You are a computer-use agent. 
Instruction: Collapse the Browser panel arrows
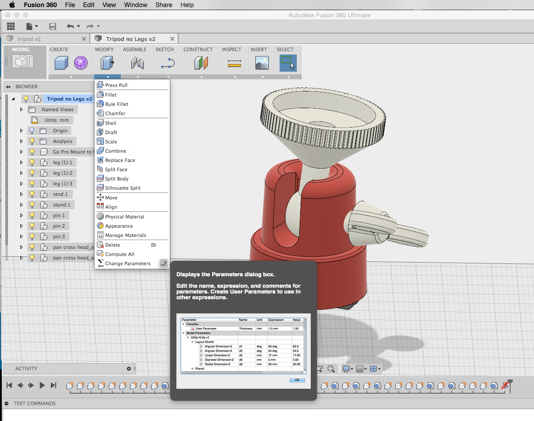pyautogui.click(x=8, y=86)
